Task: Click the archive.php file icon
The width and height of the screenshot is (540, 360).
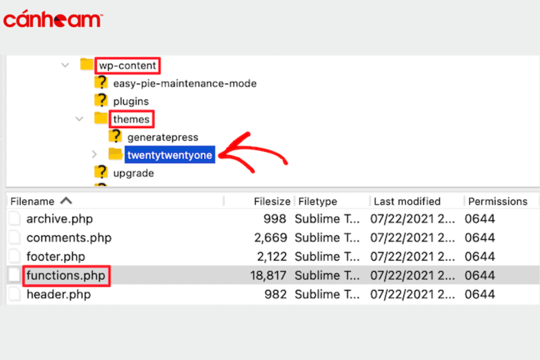Action: [15, 219]
